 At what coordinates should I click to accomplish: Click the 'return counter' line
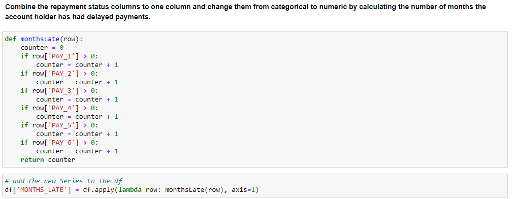click(x=48, y=160)
